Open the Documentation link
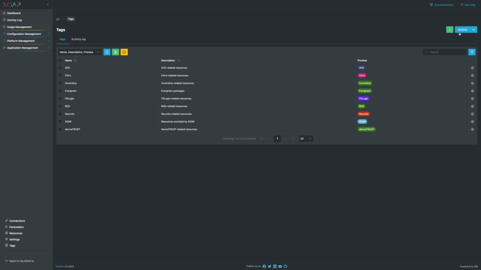 point(442,5)
